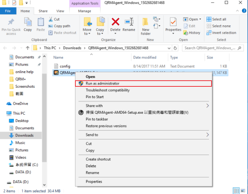Open the Easy access dropdown icon
Image resolution: width=248 pixels, height=194 pixels.
coord(156,26)
